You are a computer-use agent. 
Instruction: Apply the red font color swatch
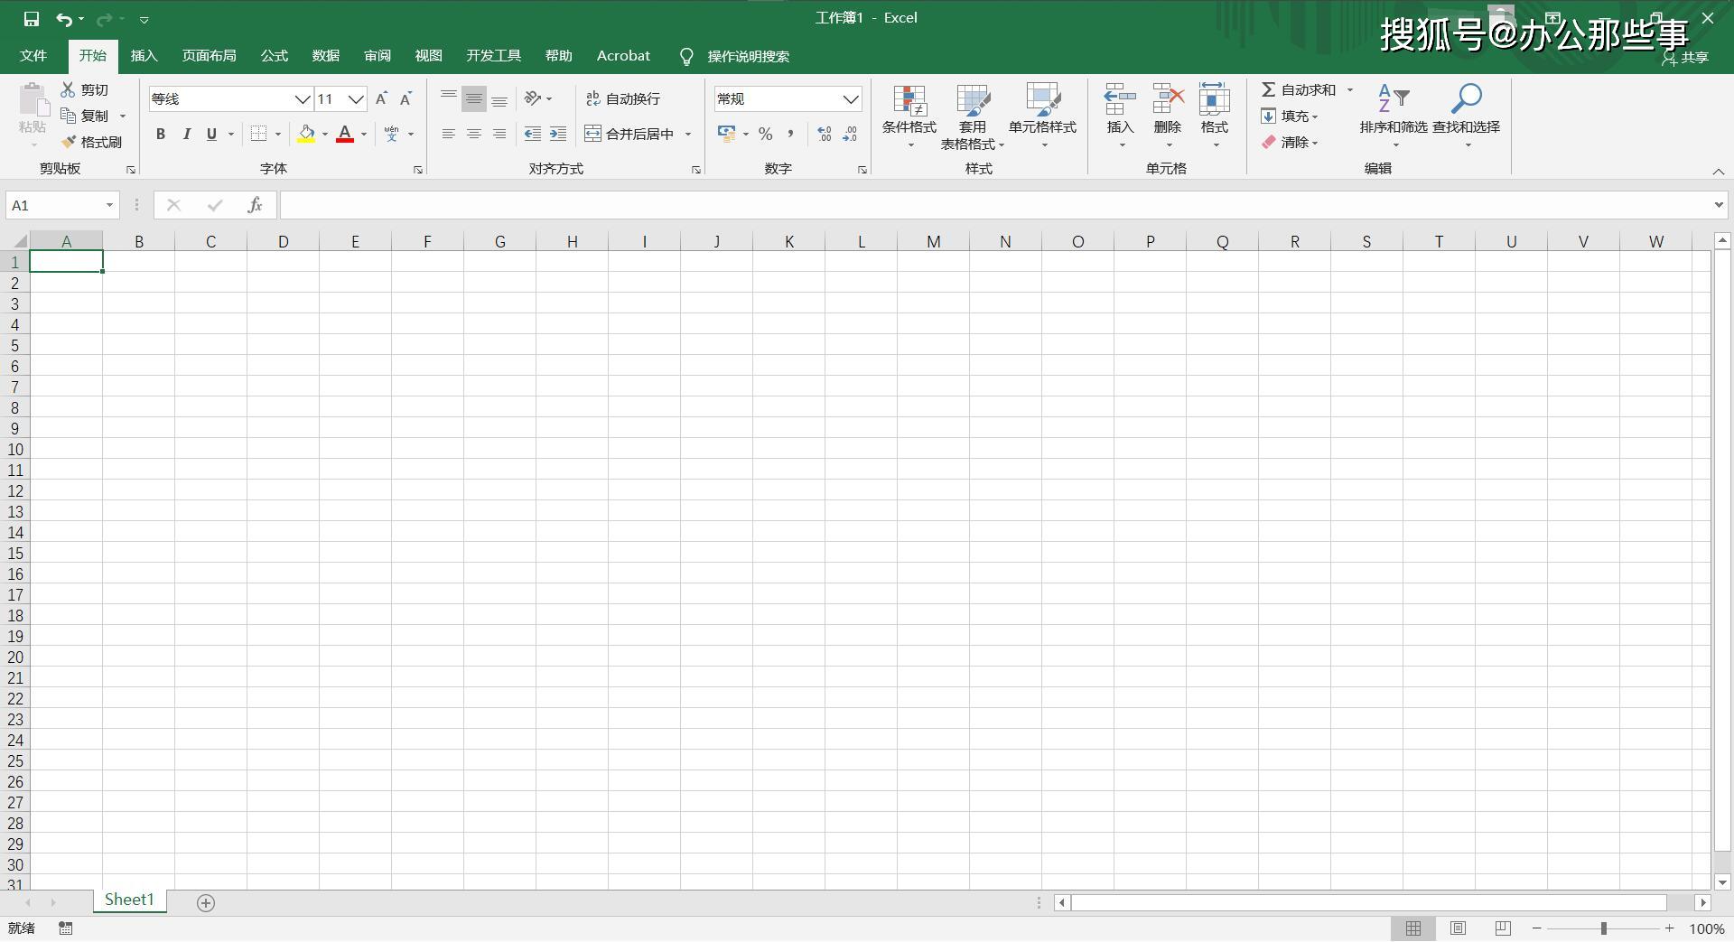coord(345,134)
